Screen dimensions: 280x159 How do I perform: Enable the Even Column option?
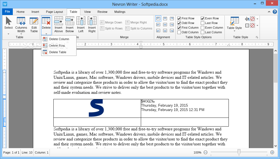[202, 28]
